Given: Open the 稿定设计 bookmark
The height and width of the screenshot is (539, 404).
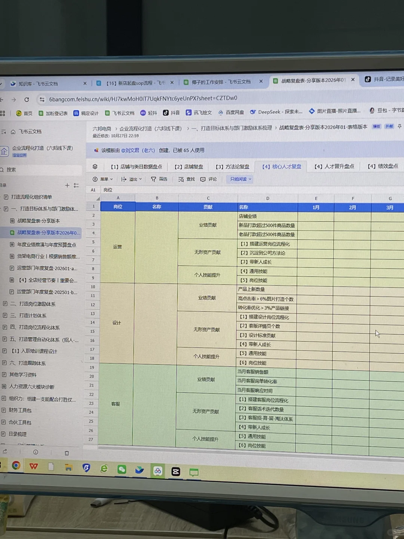Looking at the screenshot, I should 86,113.
